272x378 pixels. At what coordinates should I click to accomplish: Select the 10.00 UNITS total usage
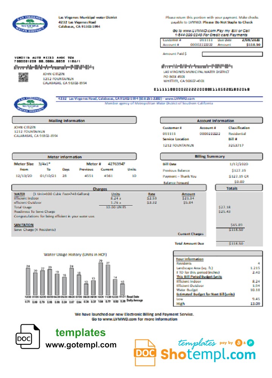click(x=116, y=207)
